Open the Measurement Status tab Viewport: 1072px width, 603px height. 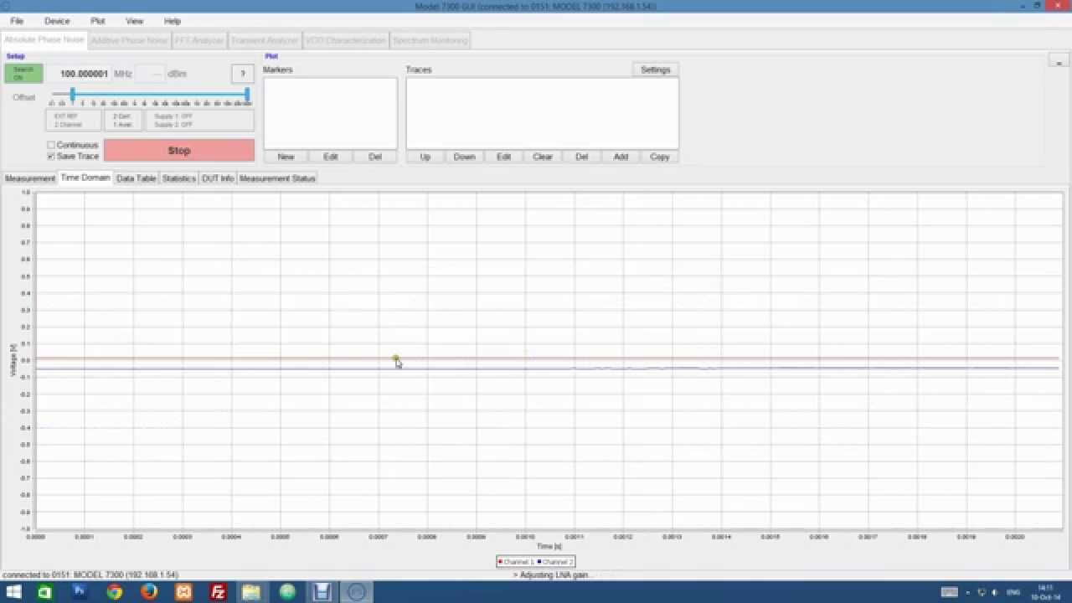pos(277,178)
